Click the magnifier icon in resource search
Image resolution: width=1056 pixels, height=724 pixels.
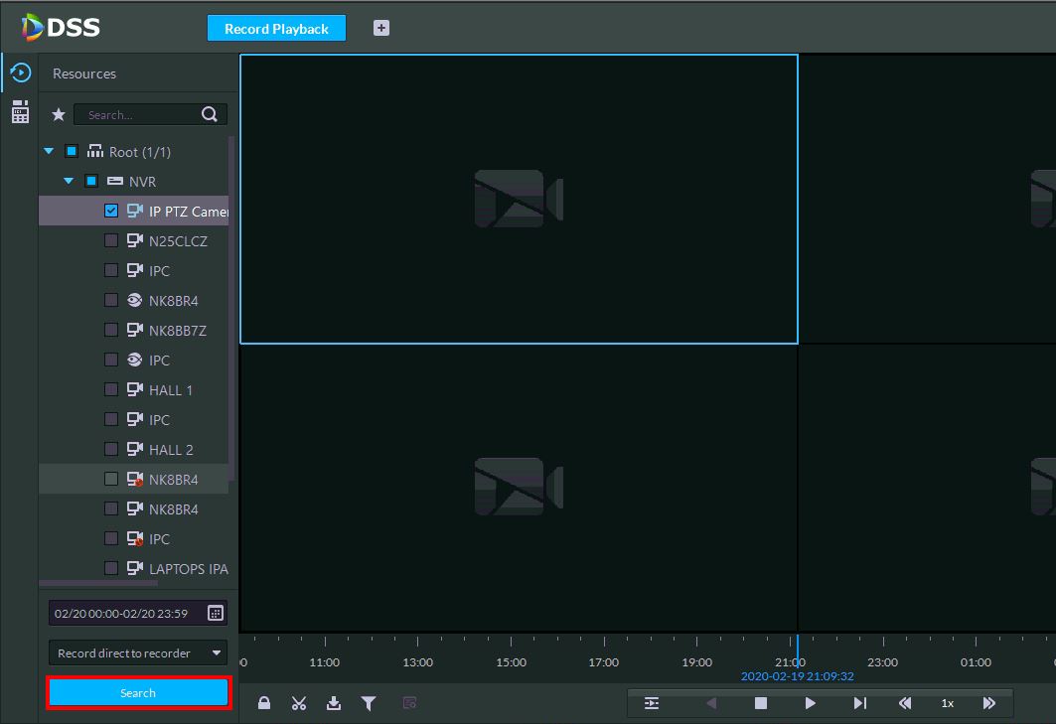209,114
